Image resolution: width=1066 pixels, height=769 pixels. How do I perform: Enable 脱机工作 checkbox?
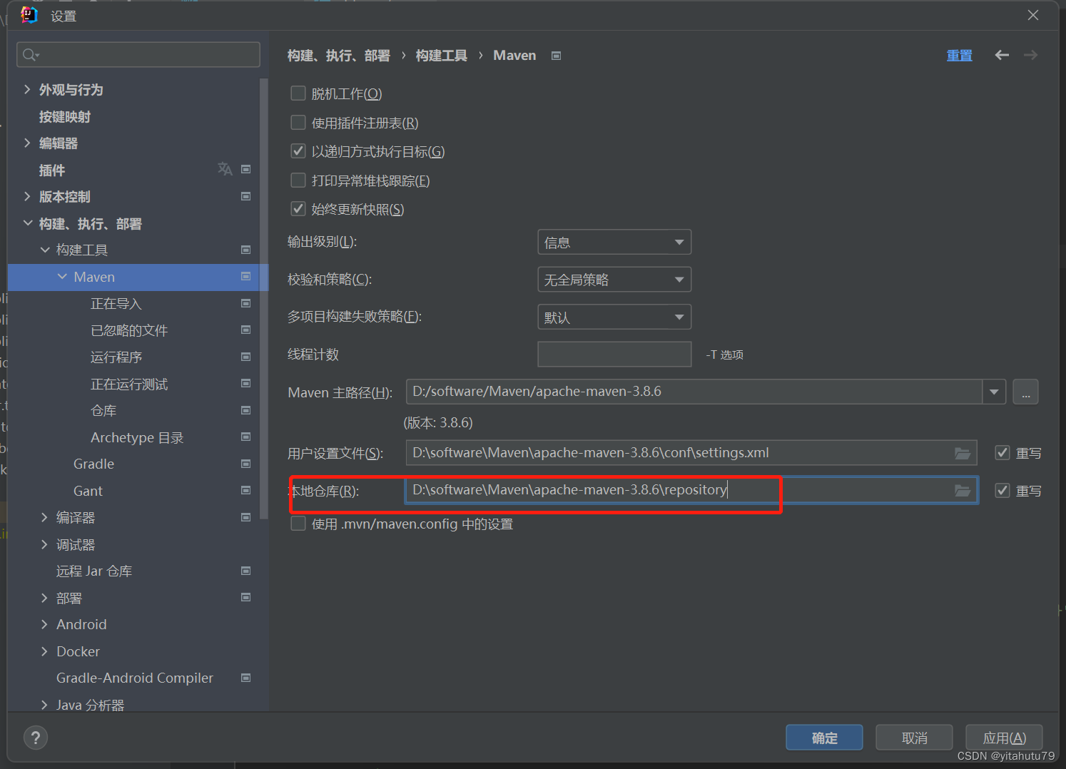click(x=298, y=93)
